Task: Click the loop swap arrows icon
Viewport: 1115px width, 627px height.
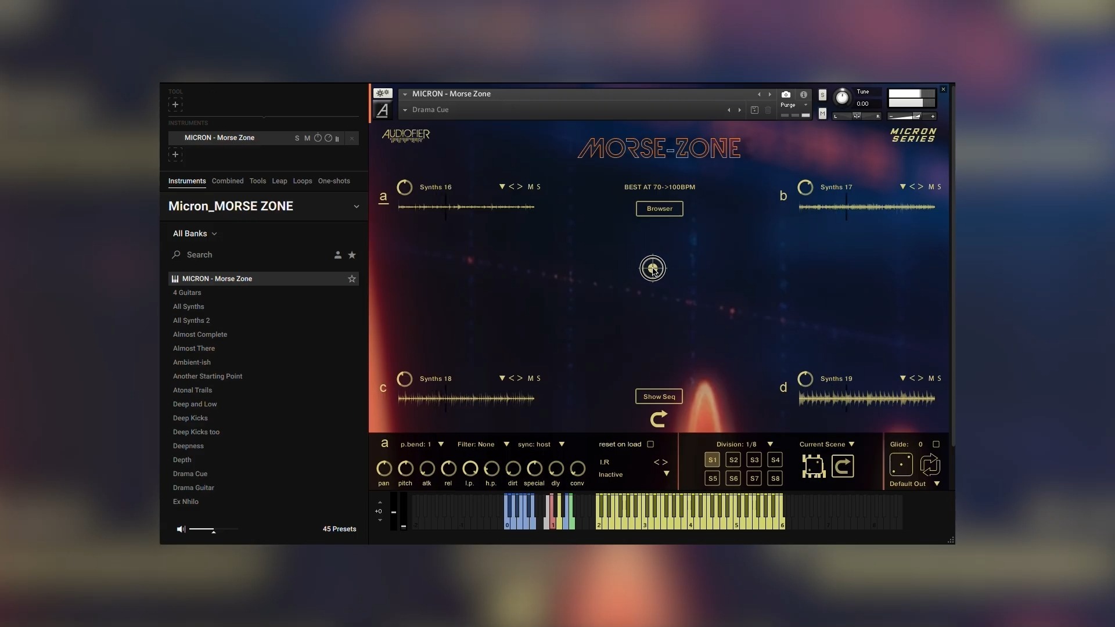Action: pyautogui.click(x=930, y=465)
